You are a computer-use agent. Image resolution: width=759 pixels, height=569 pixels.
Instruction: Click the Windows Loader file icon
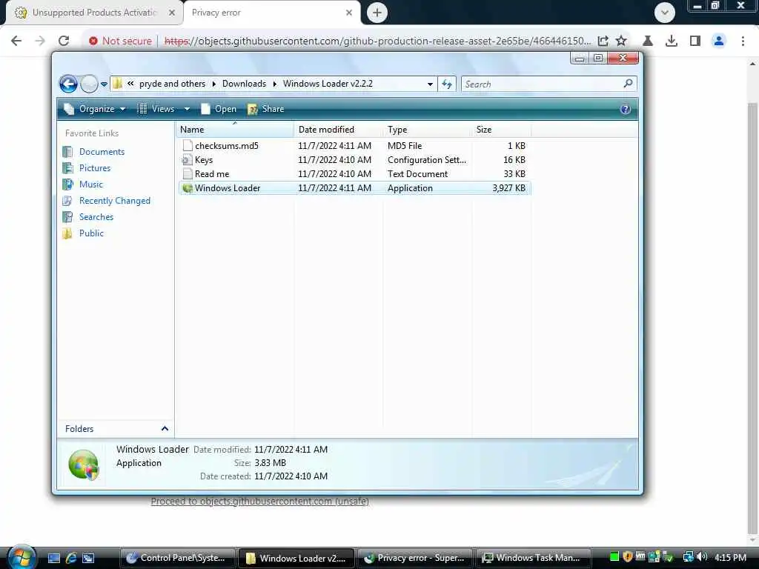point(188,187)
